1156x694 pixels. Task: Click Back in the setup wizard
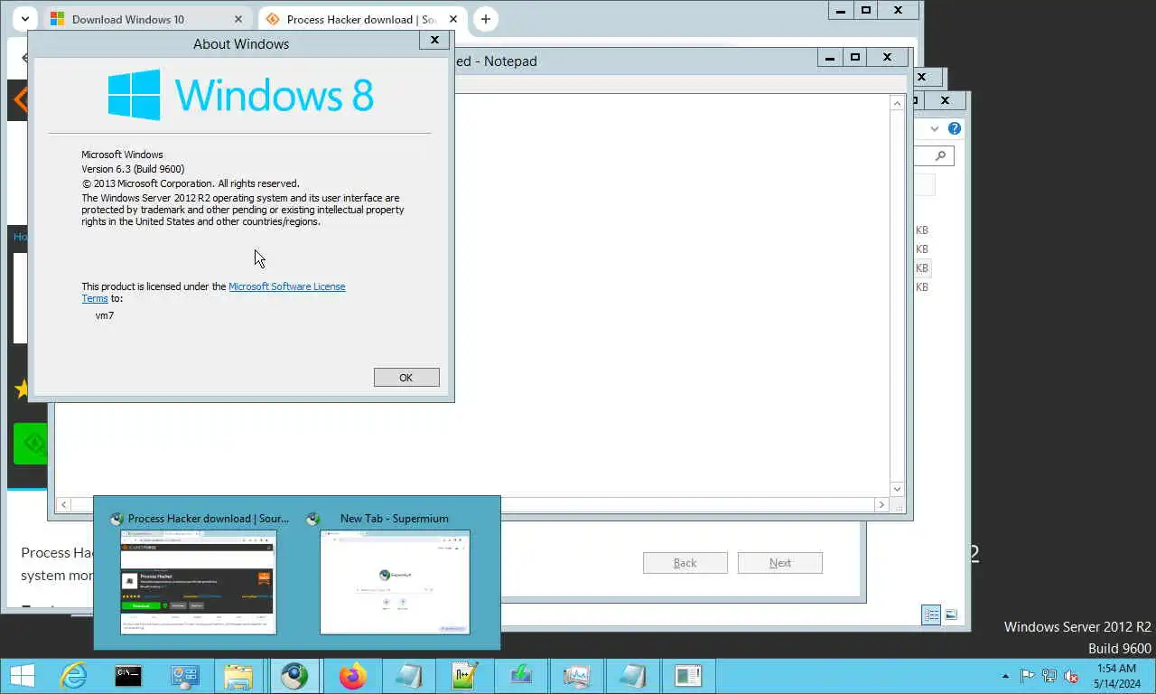click(685, 563)
